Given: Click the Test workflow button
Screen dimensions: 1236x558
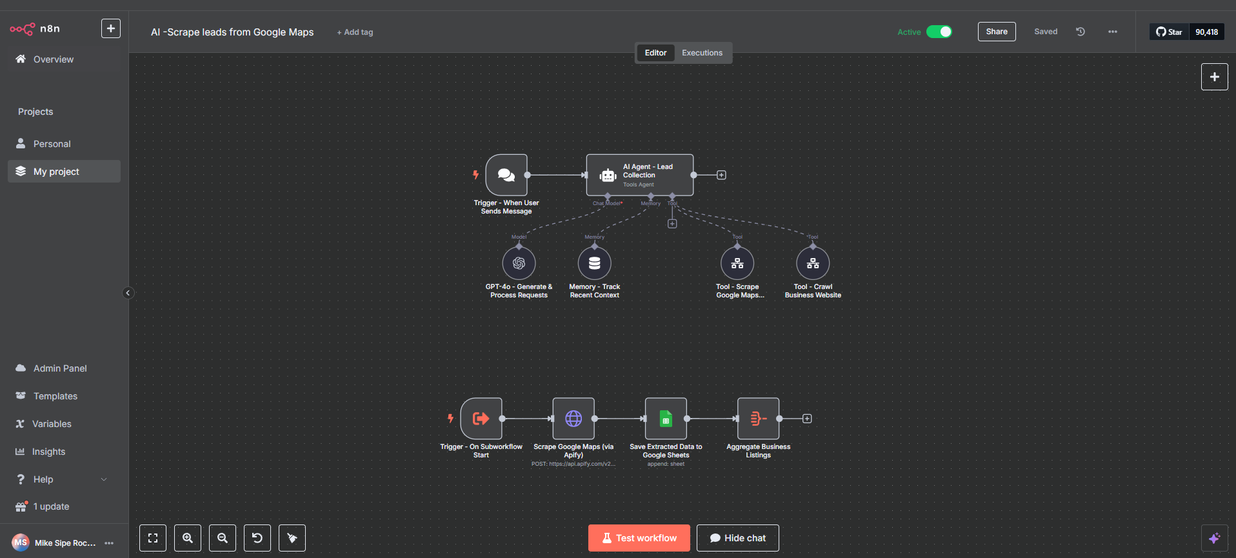Looking at the screenshot, I should pyautogui.click(x=639, y=538).
